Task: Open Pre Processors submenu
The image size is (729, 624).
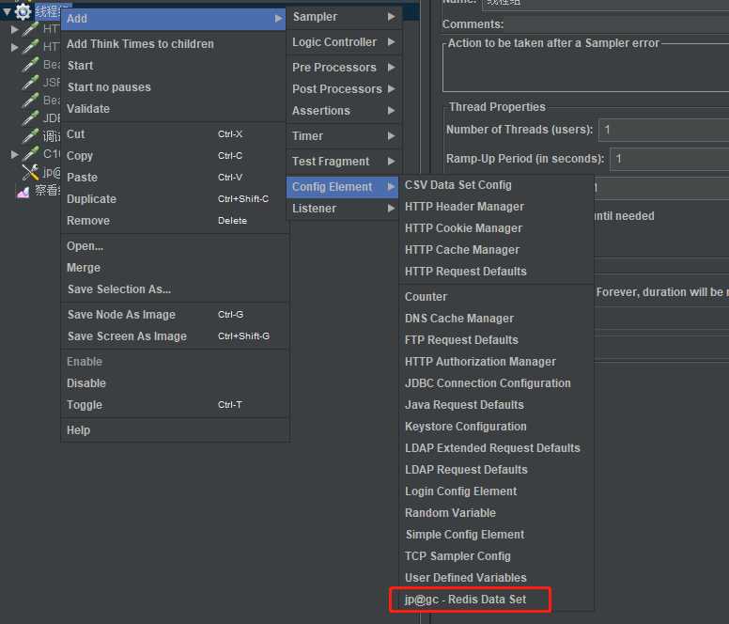Action: [x=343, y=68]
